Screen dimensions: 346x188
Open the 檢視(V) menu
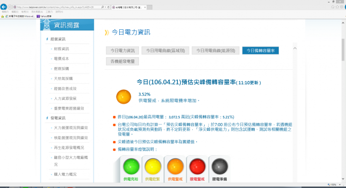25,12
